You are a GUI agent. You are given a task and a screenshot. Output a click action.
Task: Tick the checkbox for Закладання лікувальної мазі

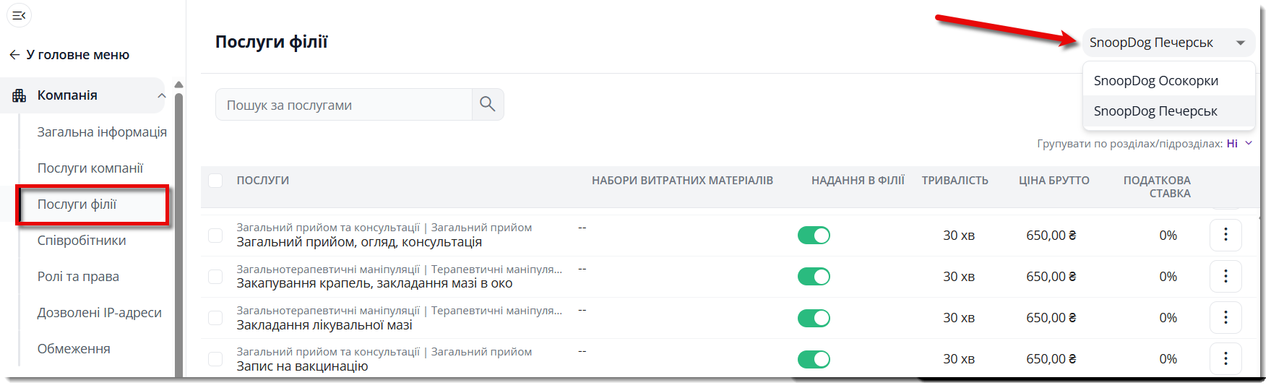coord(215,318)
